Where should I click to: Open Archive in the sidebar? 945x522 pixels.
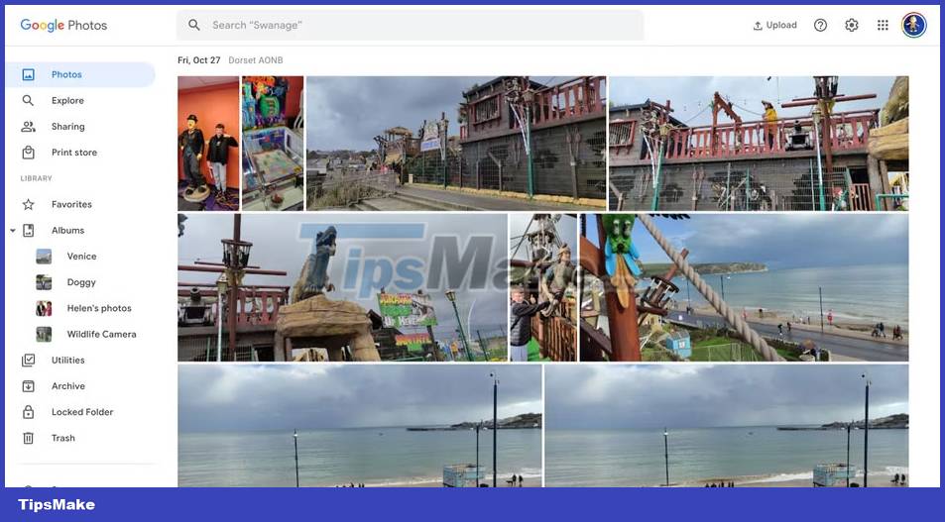pyautogui.click(x=68, y=386)
